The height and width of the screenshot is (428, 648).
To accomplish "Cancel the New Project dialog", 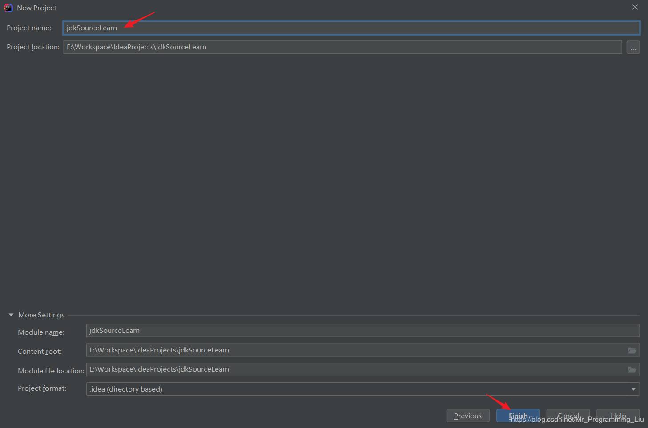I will click(568, 416).
